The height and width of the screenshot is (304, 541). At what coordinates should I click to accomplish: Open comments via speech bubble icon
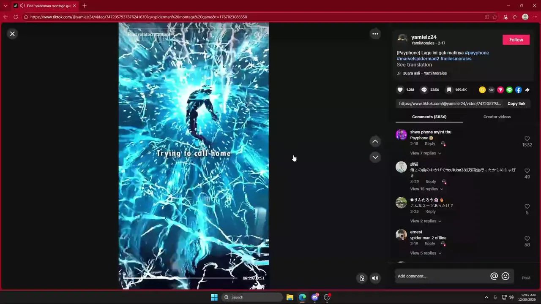[424, 90]
